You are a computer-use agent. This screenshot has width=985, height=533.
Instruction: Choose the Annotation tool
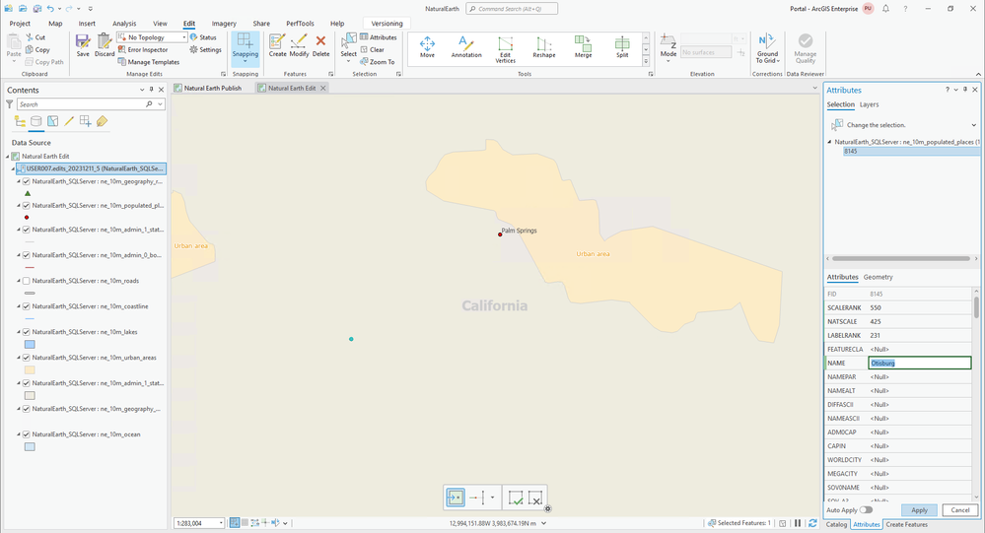(x=466, y=47)
